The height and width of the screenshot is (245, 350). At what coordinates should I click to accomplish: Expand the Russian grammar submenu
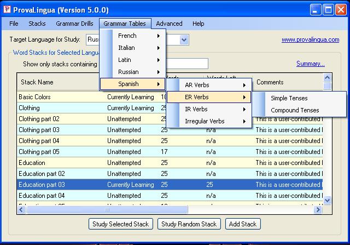(132, 72)
